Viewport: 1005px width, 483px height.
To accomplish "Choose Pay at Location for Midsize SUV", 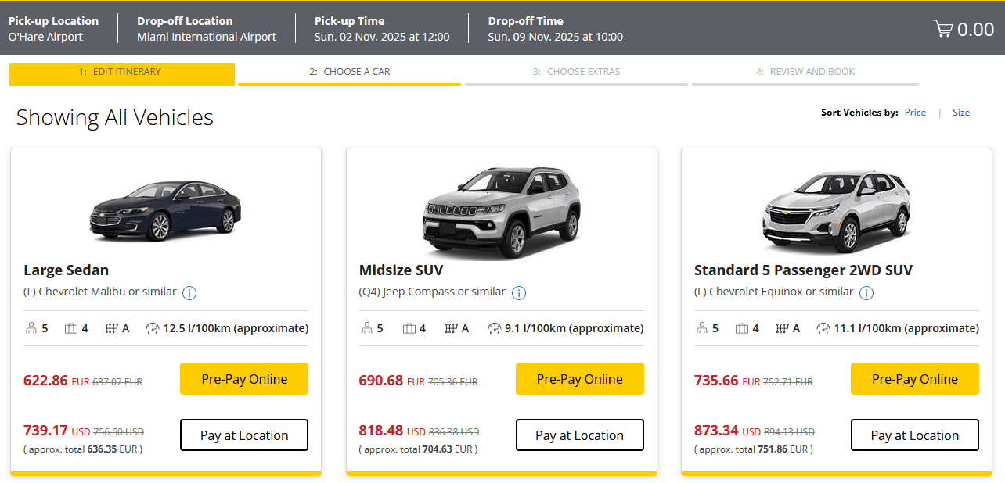I will (579, 435).
